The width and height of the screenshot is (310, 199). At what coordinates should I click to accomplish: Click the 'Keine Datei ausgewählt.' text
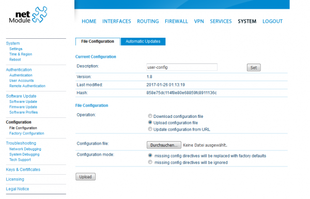click(x=205, y=145)
